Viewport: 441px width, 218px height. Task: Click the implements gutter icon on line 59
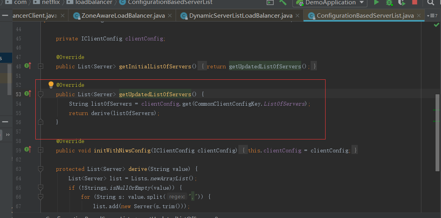[x=28, y=150]
